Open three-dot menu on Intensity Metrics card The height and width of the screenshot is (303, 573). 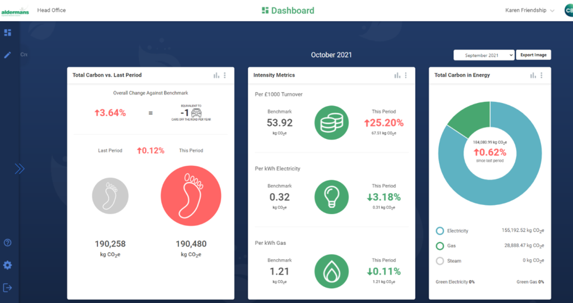coord(406,75)
